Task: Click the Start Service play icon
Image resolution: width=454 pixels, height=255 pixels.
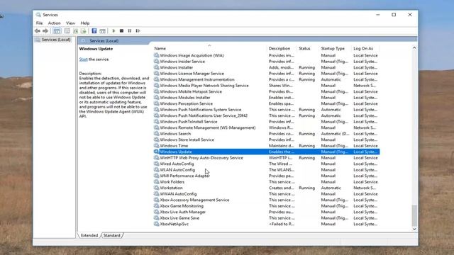Action: (113, 31)
